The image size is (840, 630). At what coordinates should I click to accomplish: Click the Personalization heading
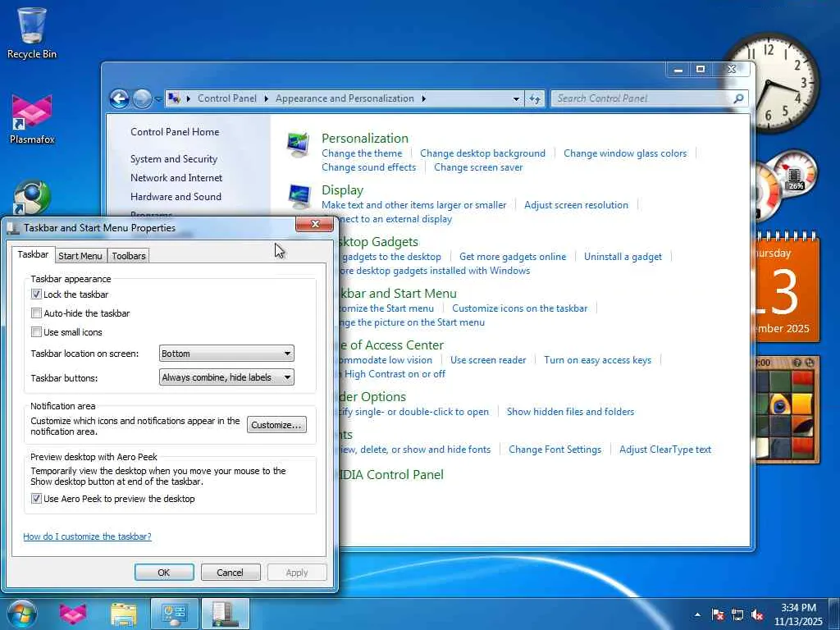point(365,138)
